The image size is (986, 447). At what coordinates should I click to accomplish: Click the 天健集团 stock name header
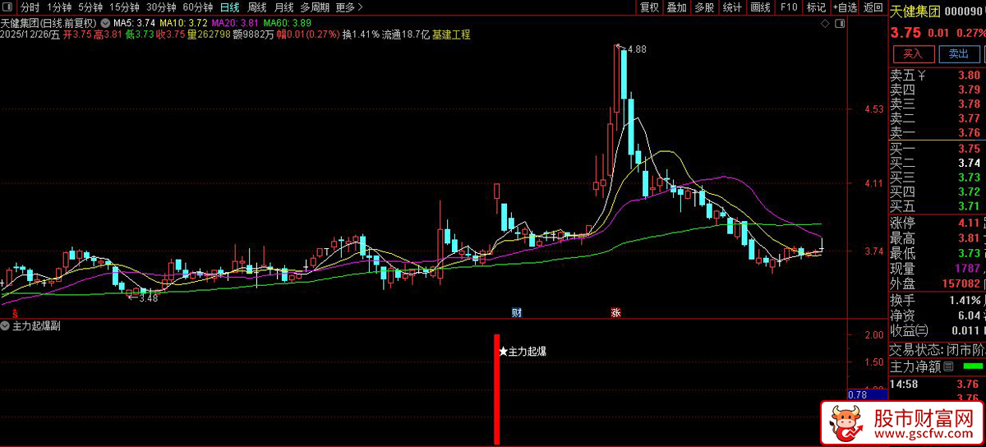coord(916,12)
